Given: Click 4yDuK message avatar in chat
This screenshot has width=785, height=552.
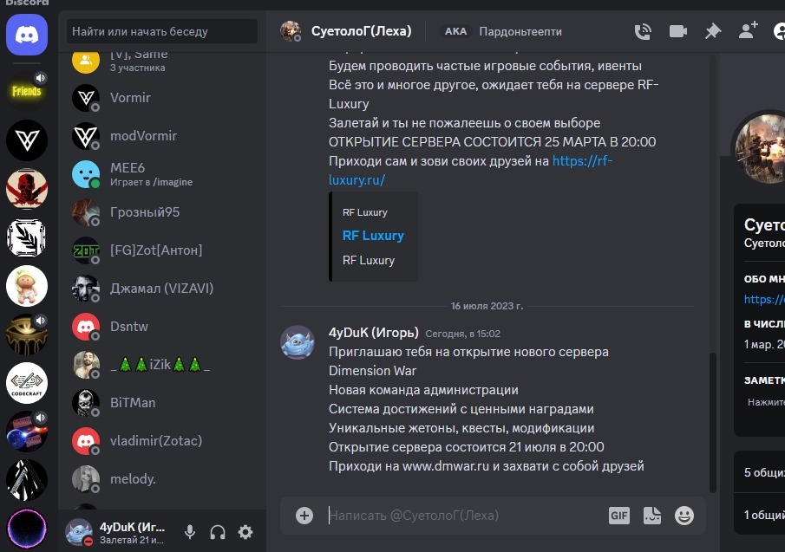Looking at the screenshot, I should click(x=298, y=342).
